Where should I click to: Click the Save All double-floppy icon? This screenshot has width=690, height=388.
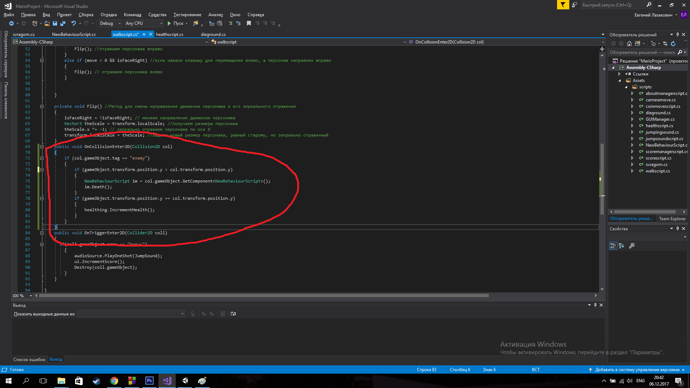(63, 23)
